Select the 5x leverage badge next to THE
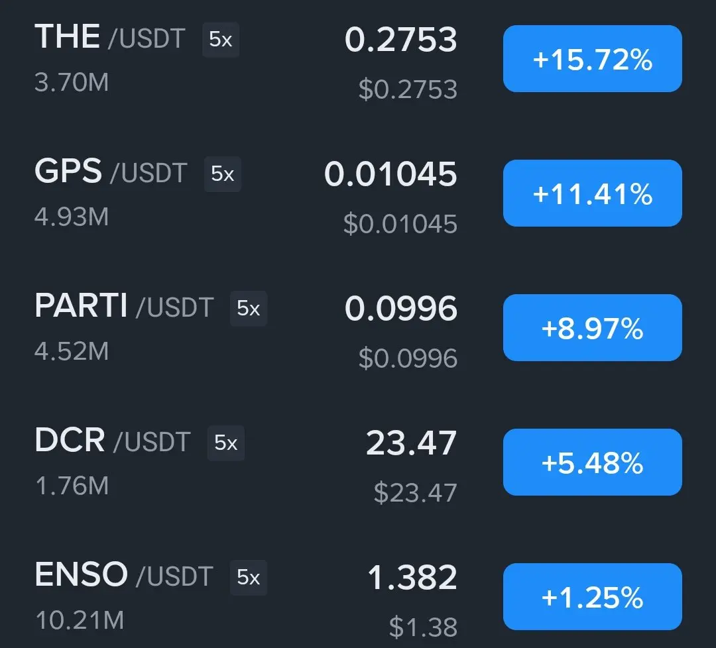 click(x=221, y=40)
